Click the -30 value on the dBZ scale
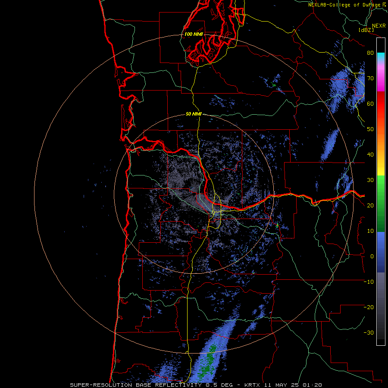This screenshot has width=388, height=388. [369, 333]
